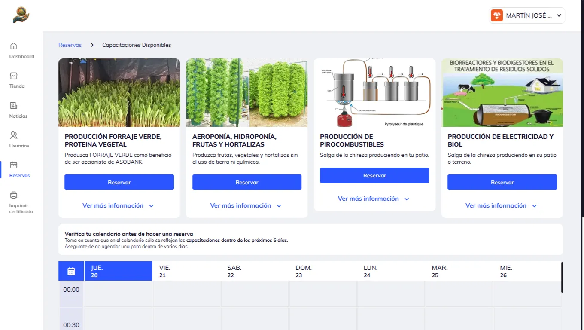Screen dimensions: 584x330
Task: Open the Imprimir certificado printer icon
Action: [14, 195]
